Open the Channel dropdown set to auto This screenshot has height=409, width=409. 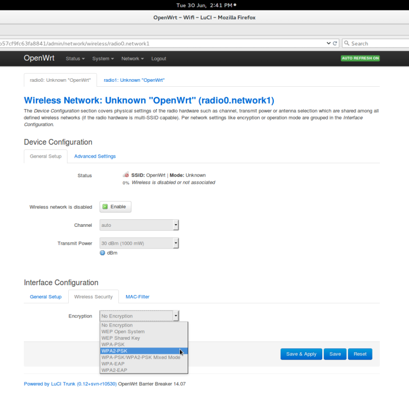(x=139, y=225)
